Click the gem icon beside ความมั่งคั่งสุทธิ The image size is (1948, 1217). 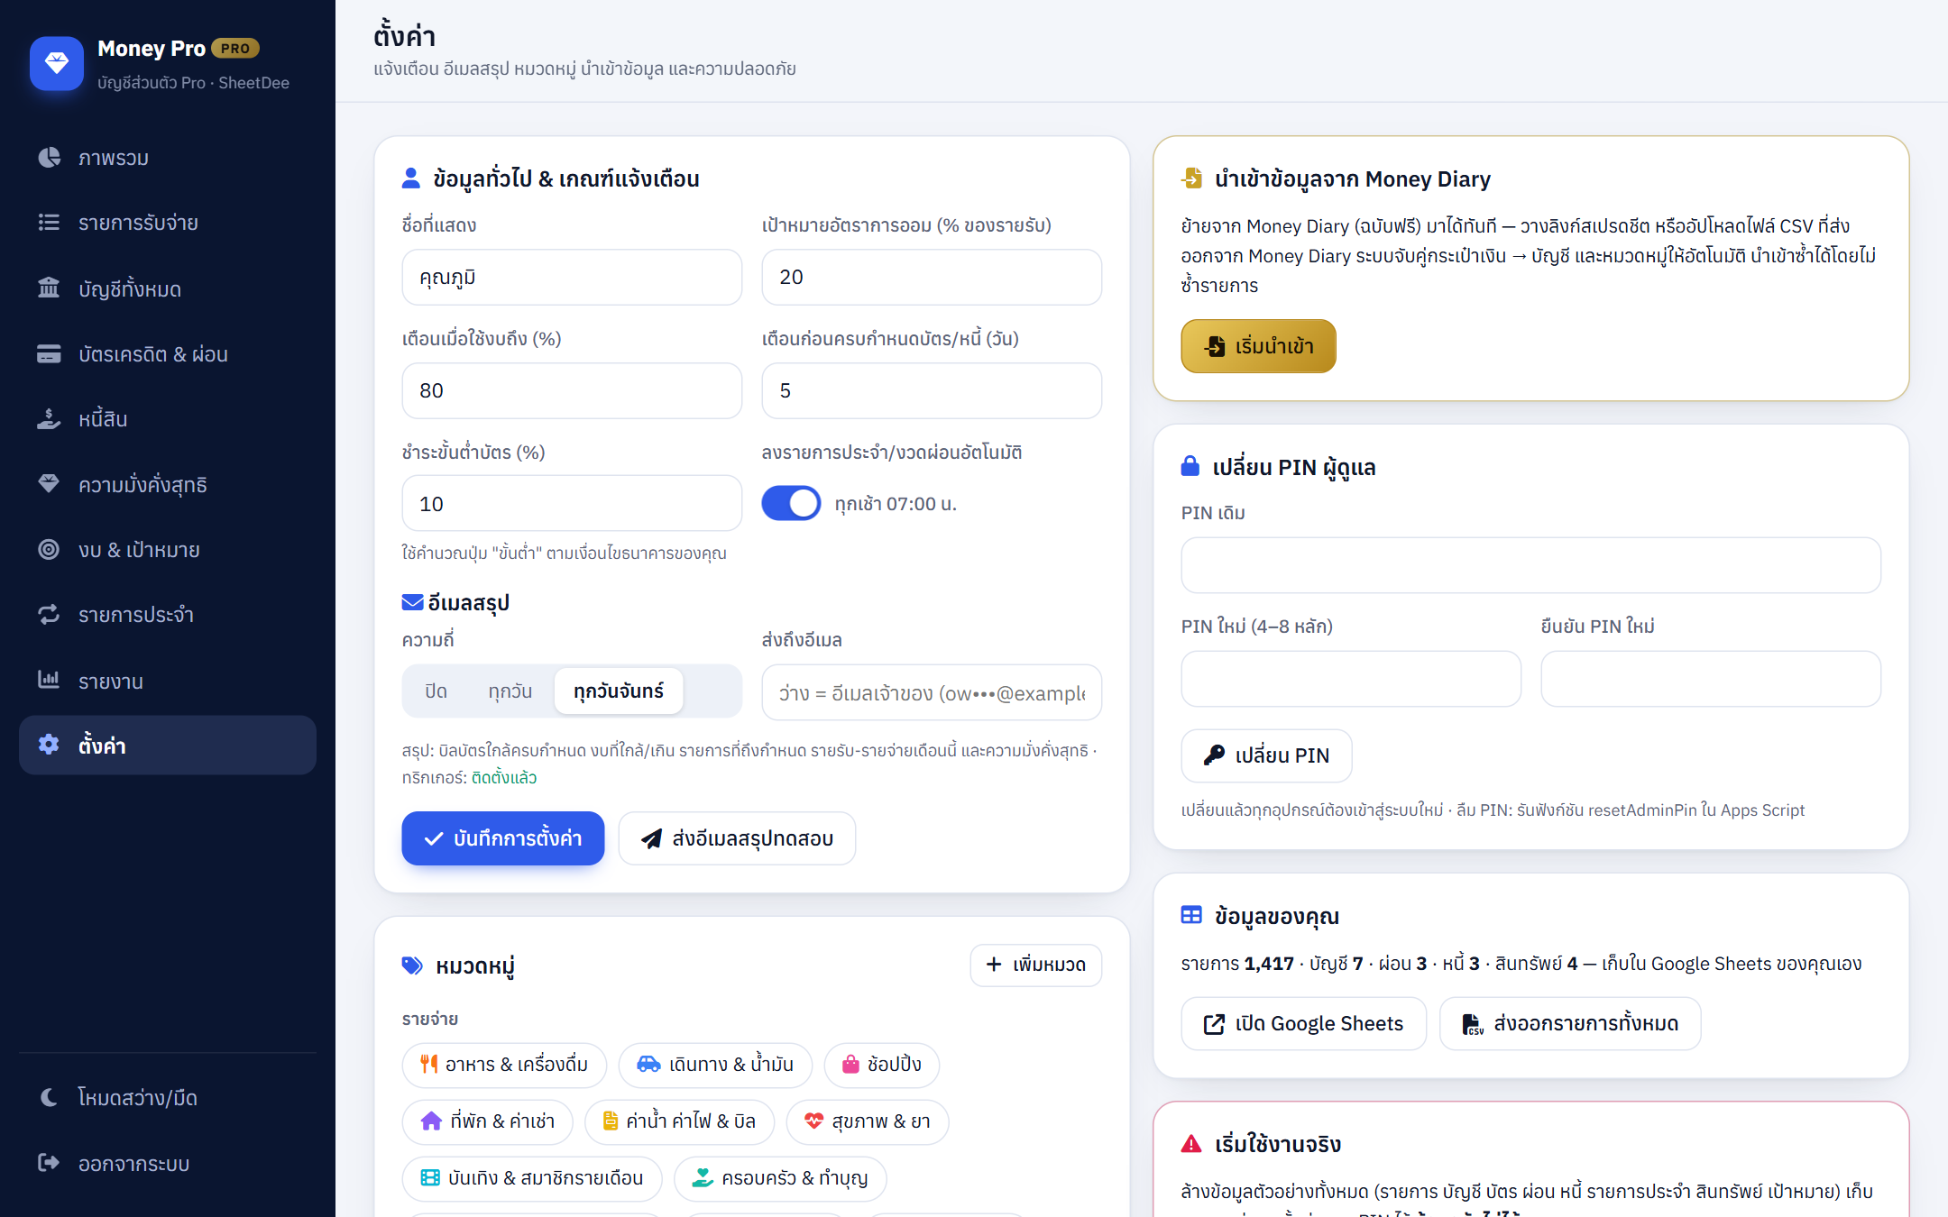[49, 484]
